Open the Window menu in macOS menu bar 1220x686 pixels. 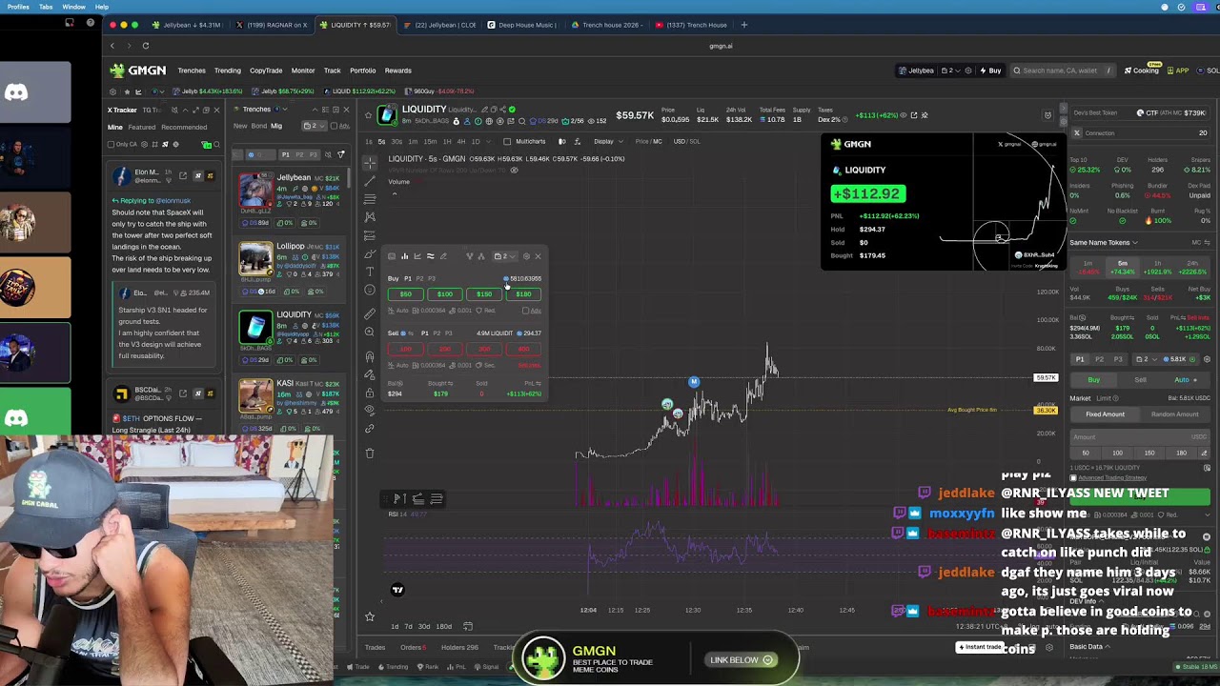pos(73,7)
